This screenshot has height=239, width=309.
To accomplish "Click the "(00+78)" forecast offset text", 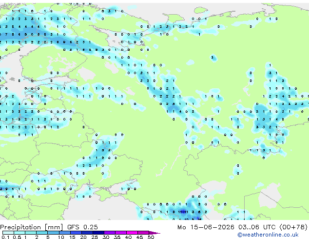I will coord(293,227).
